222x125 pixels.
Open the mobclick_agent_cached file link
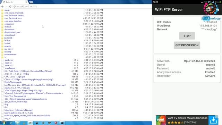27,116
